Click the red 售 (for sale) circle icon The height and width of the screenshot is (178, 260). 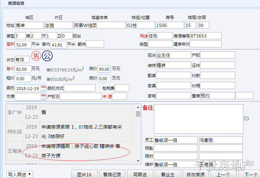[x=36, y=56]
